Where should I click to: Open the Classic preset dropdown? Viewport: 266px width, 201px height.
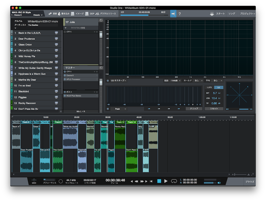pyautogui.click(x=38, y=15)
